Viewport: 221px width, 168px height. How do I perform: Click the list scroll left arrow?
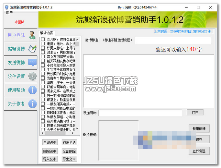[42, 133]
